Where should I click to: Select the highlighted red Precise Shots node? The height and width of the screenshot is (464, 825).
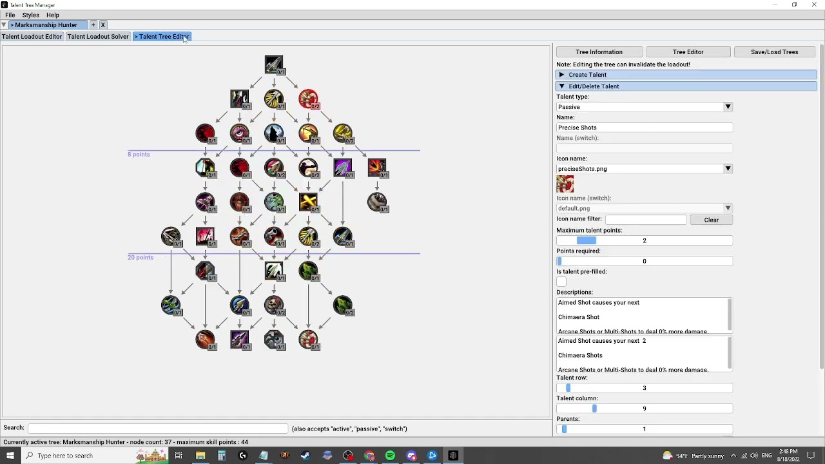coord(309,99)
